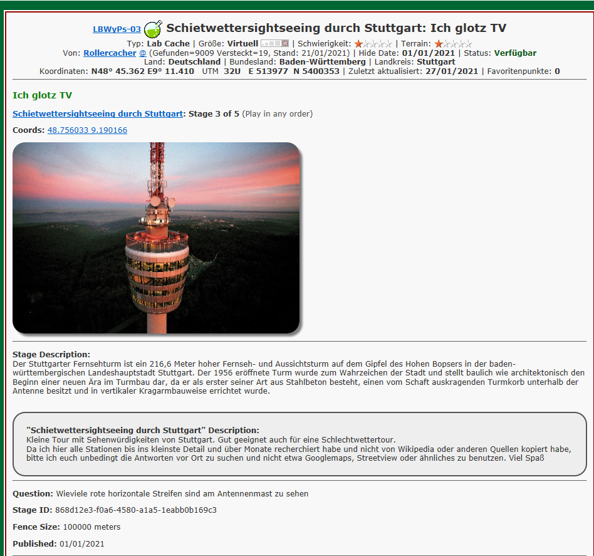Click the Stage ID value 868d12e3-f0a6-4580-a1a5-1eabb0b169c3
The height and width of the screenshot is (556, 594).
[135, 510]
